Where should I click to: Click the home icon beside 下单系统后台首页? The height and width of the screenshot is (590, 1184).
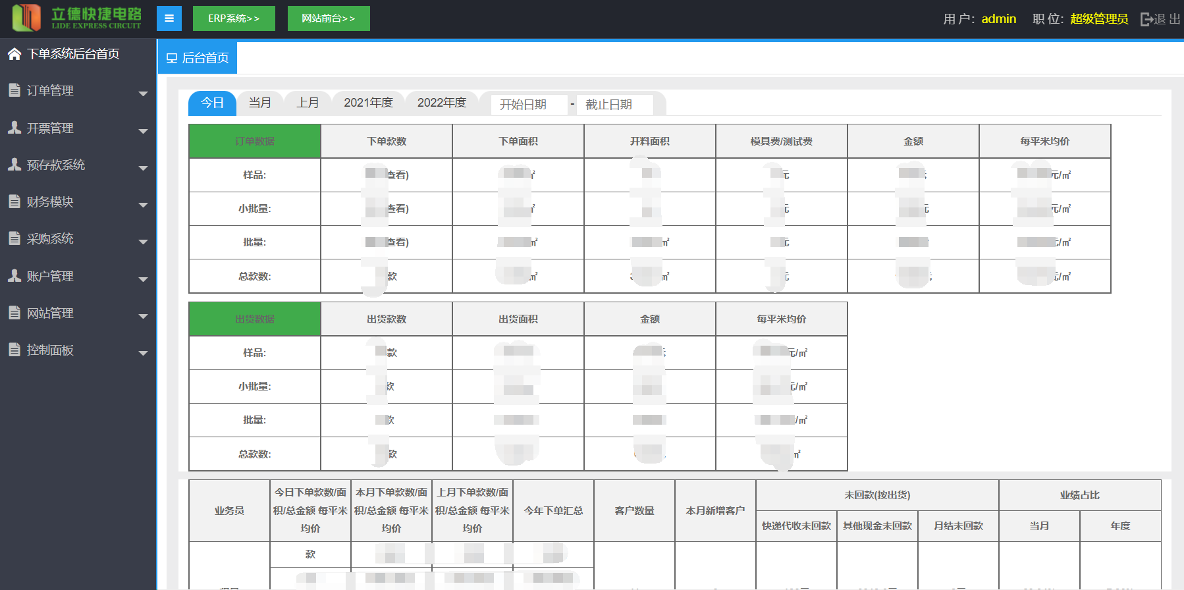tap(14, 54)
